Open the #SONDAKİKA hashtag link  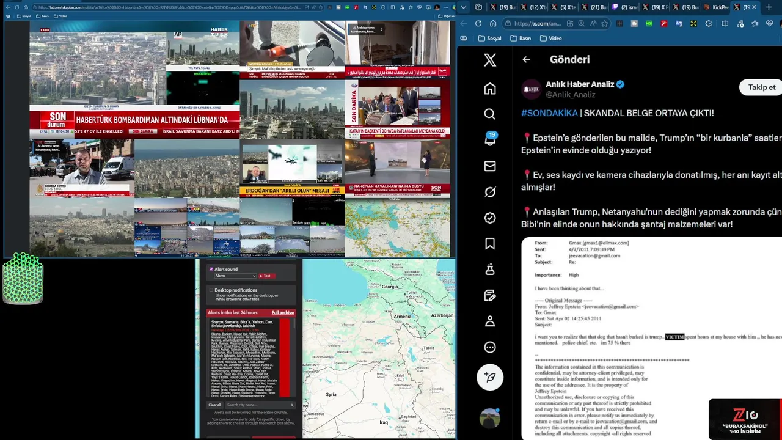pyautogui.click(x=549, y=113)
